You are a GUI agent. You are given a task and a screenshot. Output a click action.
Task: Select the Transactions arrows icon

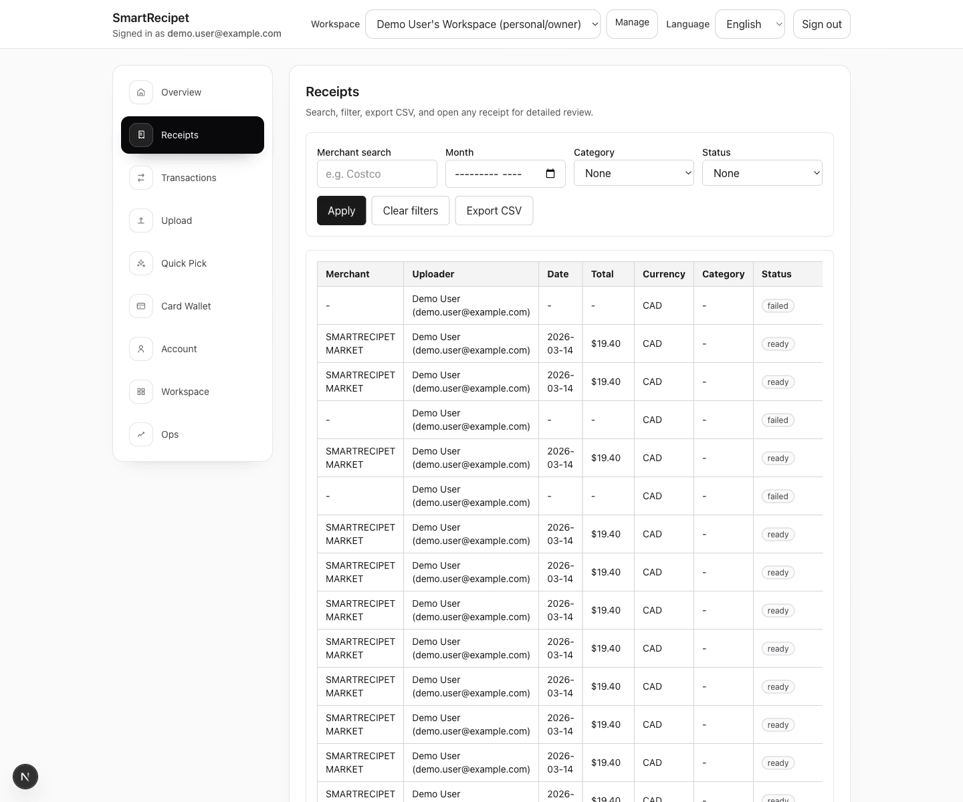140,178
